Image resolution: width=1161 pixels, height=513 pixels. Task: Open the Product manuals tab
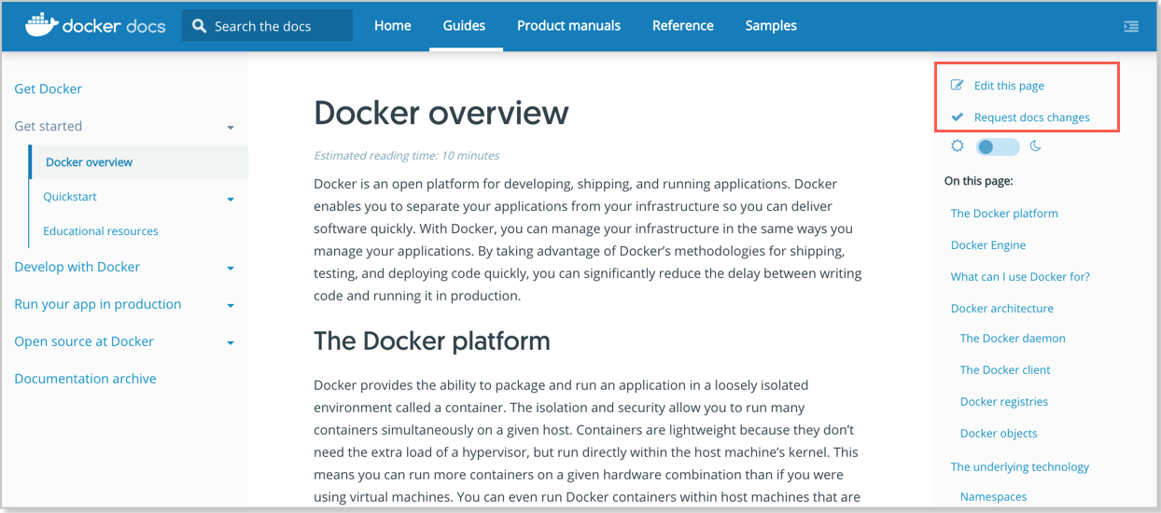pyautogui.click(x=568, y=26)
